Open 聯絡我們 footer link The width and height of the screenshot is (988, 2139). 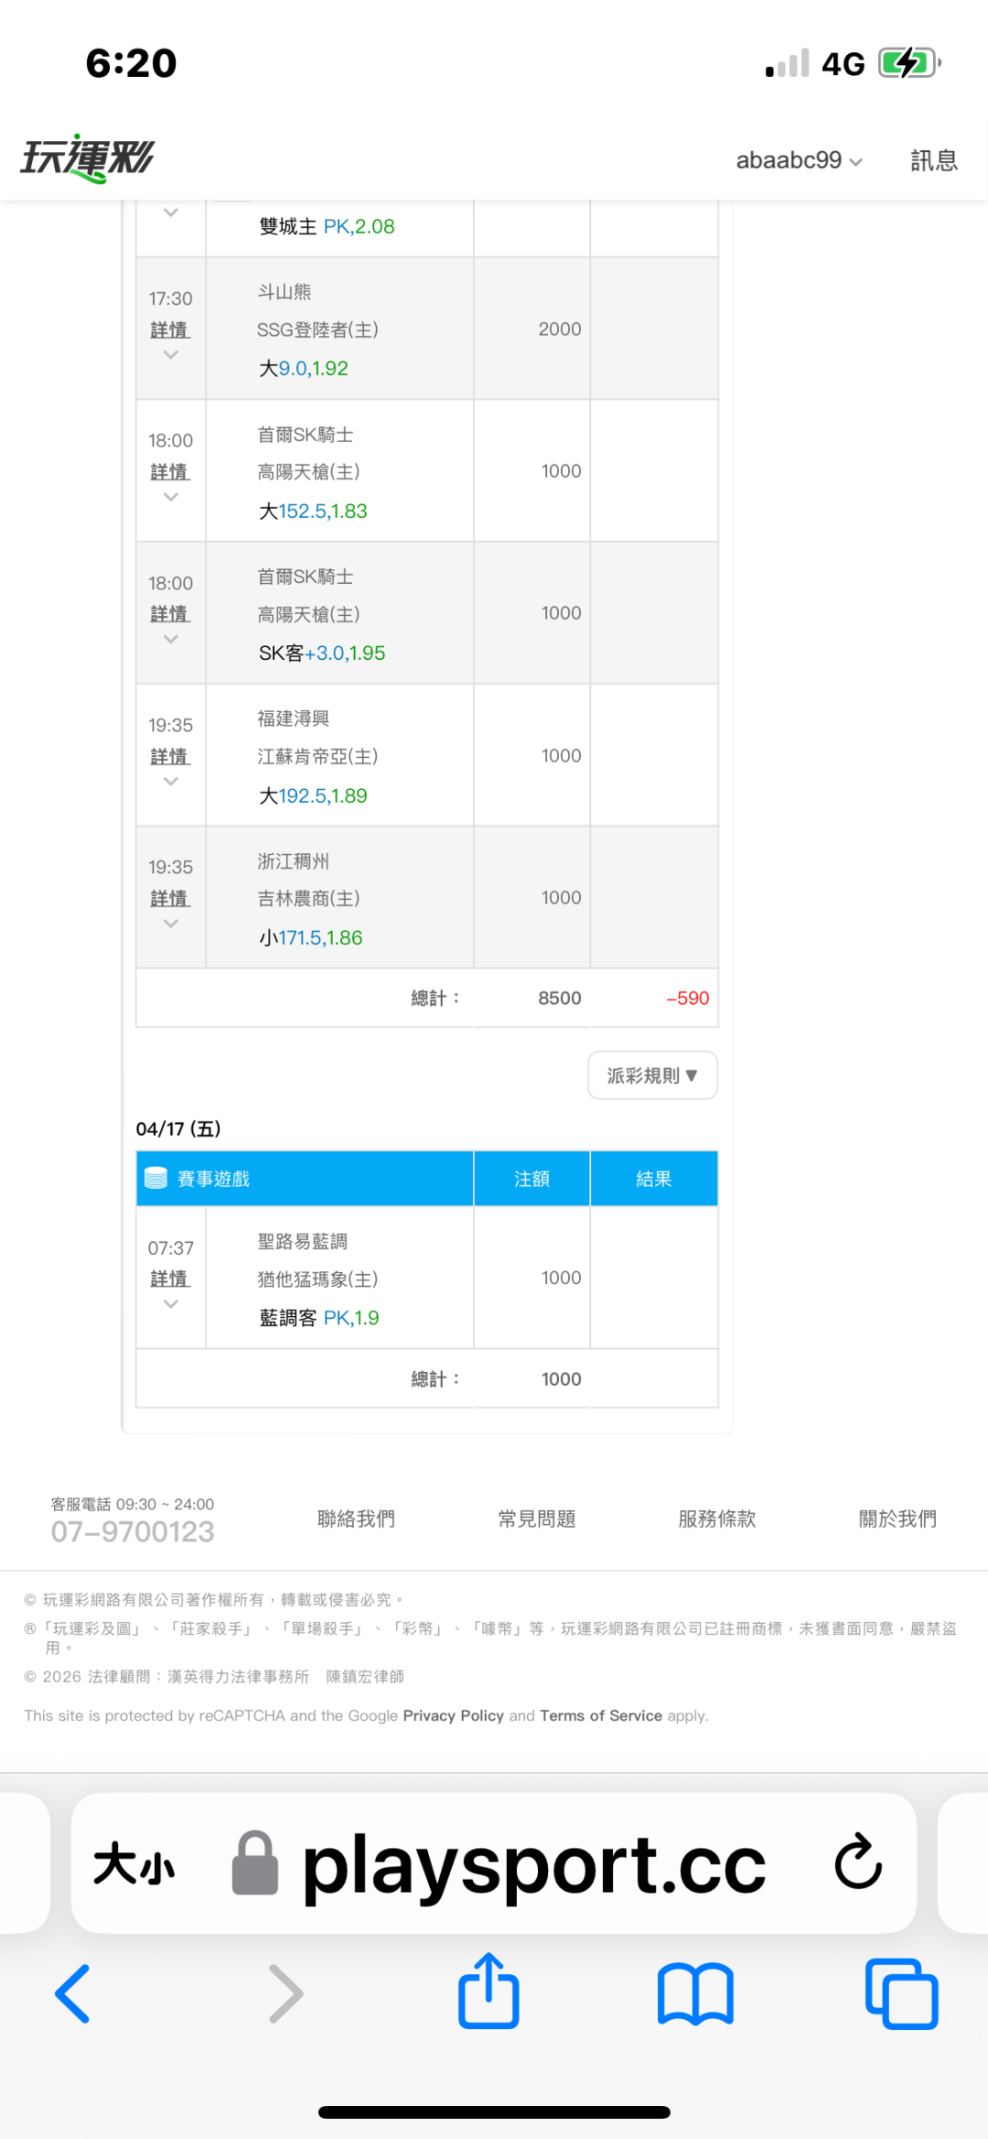[x=356, y=1519]
